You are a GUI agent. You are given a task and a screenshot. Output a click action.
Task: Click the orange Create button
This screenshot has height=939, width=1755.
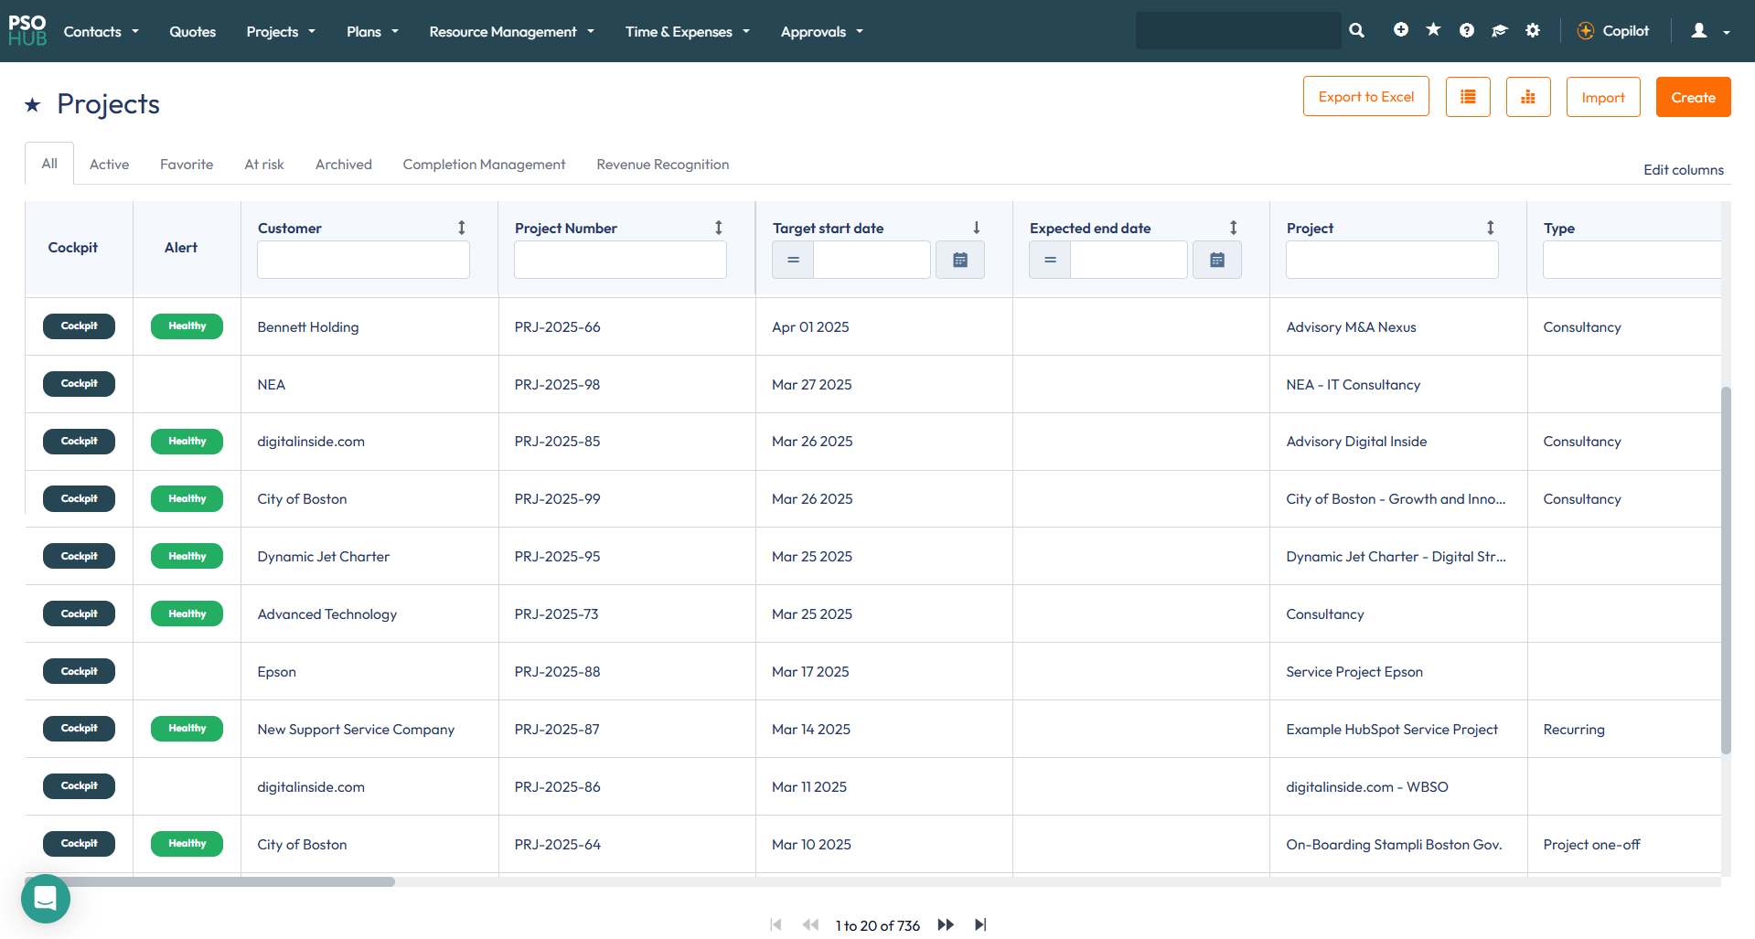pyautogui.click(x=1693, y=97)
